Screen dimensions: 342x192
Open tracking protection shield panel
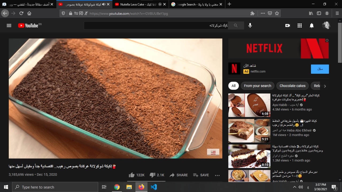(63, 13)
